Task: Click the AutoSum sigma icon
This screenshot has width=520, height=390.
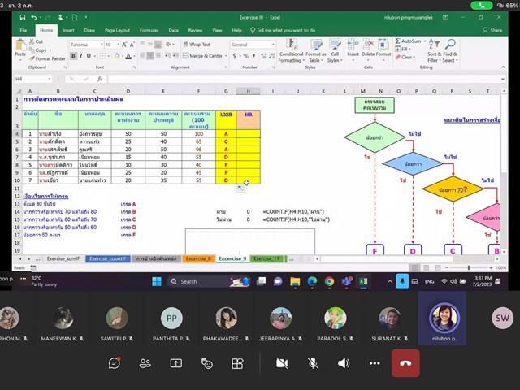Action: [x=397, y=41]
